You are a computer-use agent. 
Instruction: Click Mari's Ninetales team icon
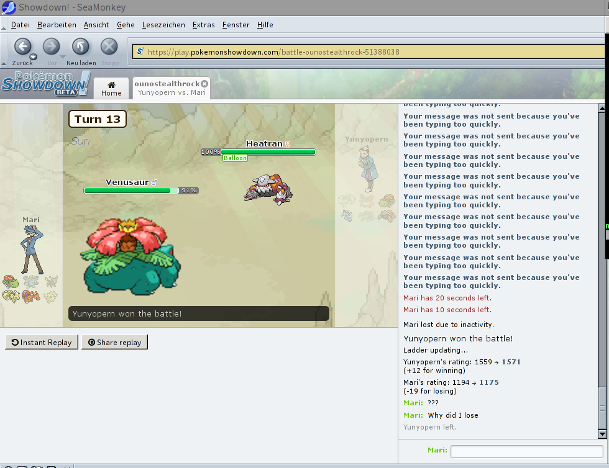pos(11,297)
